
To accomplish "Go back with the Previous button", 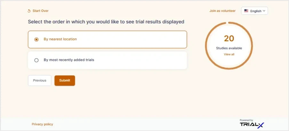I will click(40, 81).
